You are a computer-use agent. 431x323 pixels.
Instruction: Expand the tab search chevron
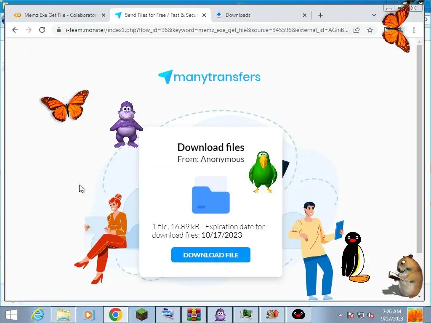pos(374,15)
